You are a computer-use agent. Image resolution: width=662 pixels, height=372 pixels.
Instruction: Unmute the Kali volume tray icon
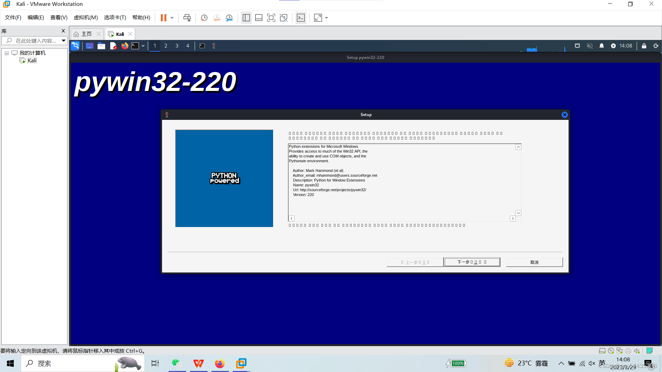coord(590,46)
